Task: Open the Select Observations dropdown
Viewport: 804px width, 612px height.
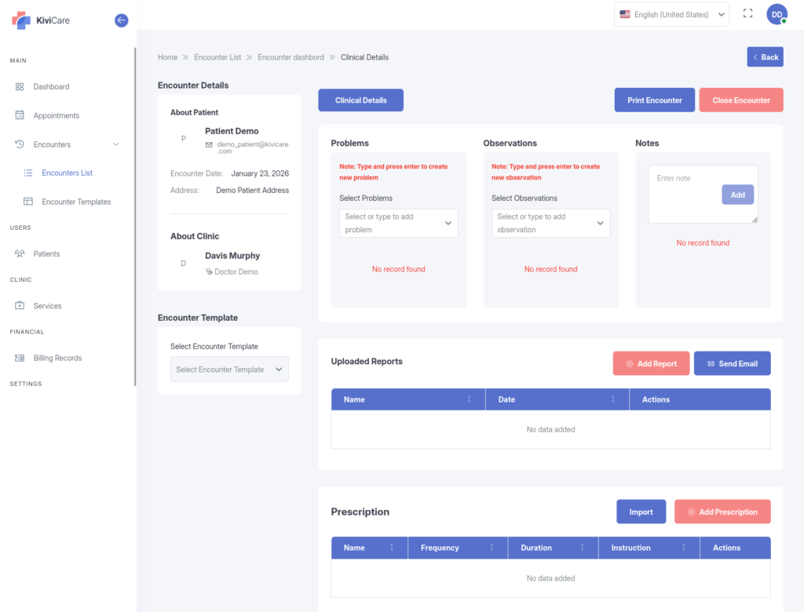Action: pyautogui.click(x=550, y=223)
